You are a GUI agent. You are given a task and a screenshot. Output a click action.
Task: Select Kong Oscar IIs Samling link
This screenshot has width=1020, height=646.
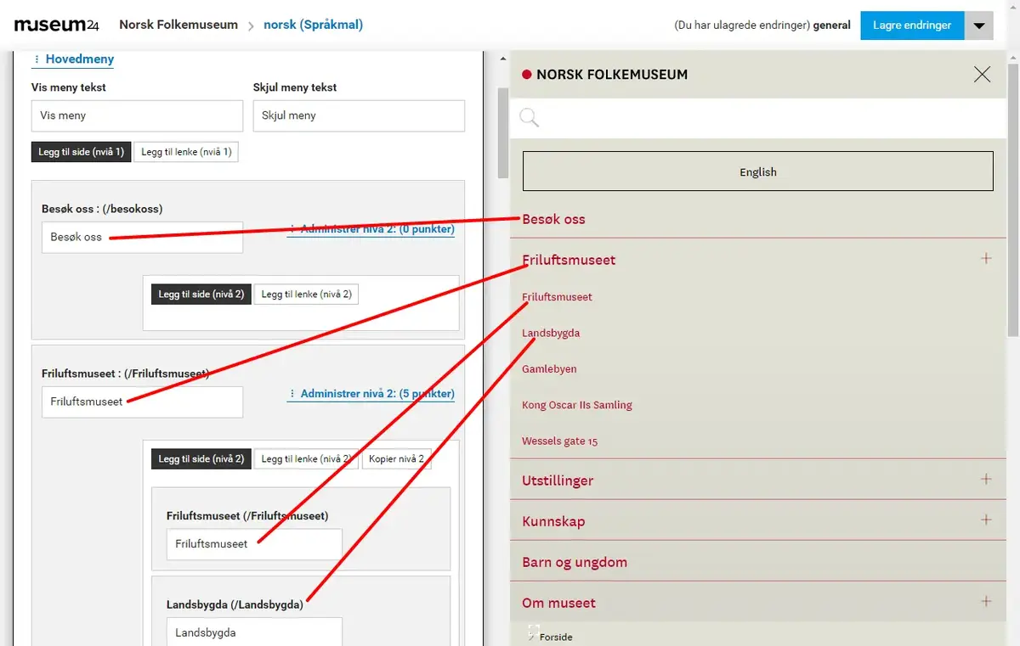(x=577, y=405)
